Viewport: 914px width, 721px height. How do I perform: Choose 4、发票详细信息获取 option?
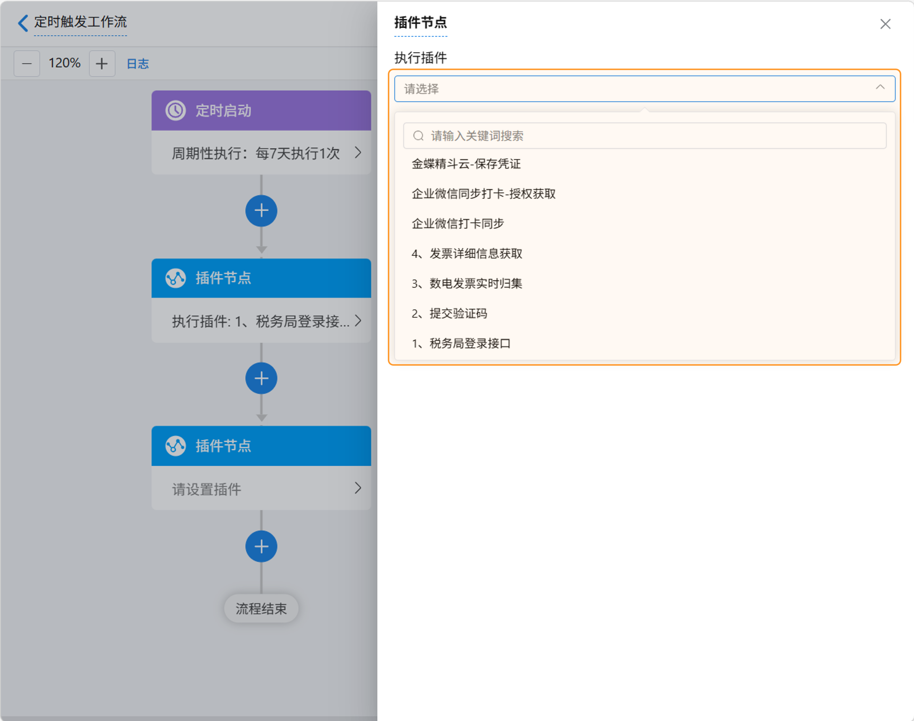coord(467,254)
